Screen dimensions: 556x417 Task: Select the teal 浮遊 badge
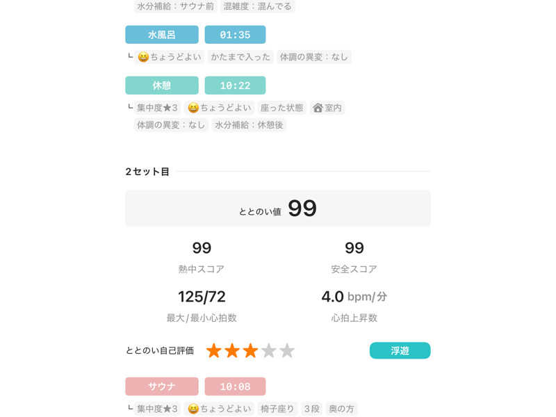(400, 351)
